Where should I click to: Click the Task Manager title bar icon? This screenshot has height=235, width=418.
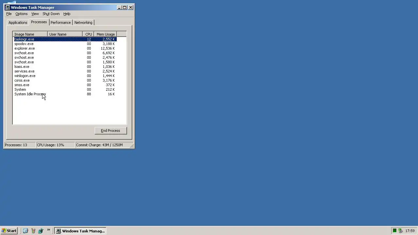click(x=8, y=7)
